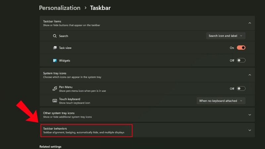
Task: Click the Search row label
Action: [64, 36]
